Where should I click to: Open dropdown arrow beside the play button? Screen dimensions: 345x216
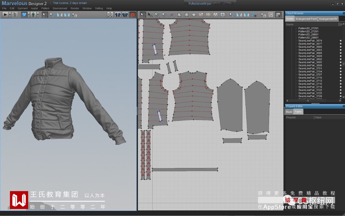tap(10, 15)
